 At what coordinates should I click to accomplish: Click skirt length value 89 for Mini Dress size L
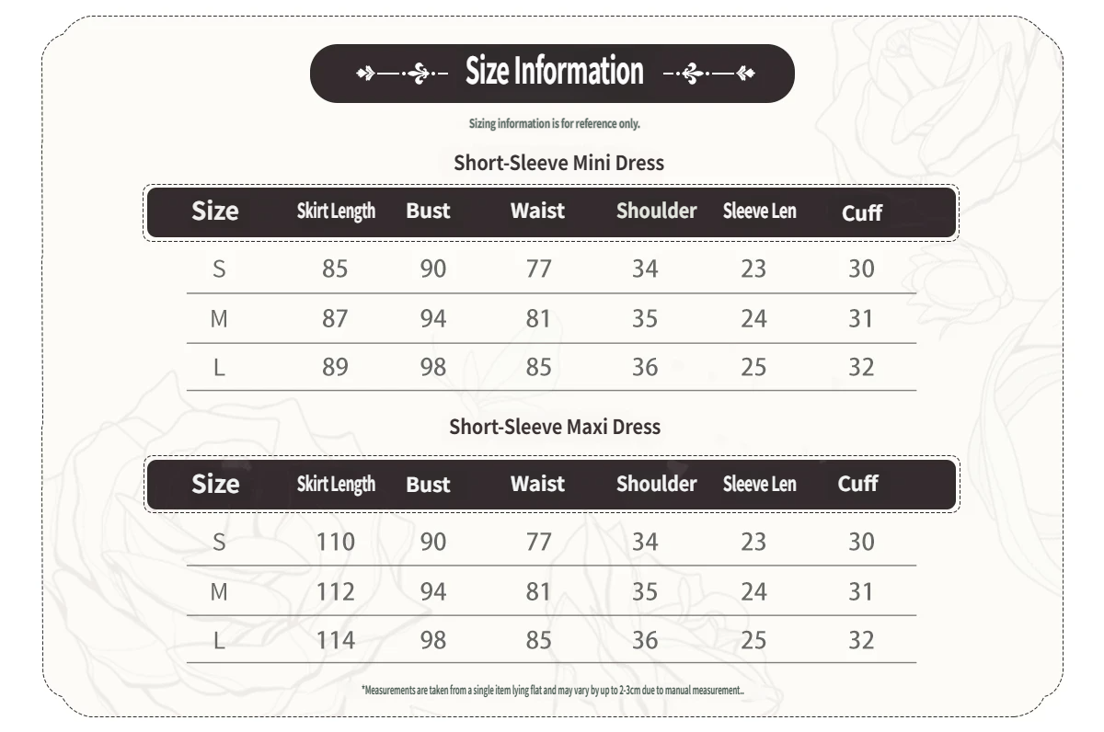pyautogui.click(x=335, y=367)
